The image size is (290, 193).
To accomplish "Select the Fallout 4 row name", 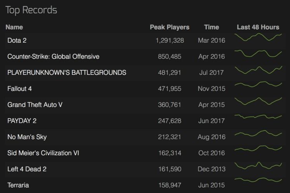I will coord(19,89).
